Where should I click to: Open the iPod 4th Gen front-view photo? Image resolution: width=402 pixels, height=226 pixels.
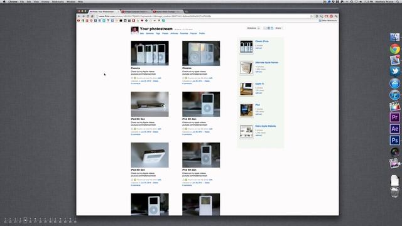[201, 155]
